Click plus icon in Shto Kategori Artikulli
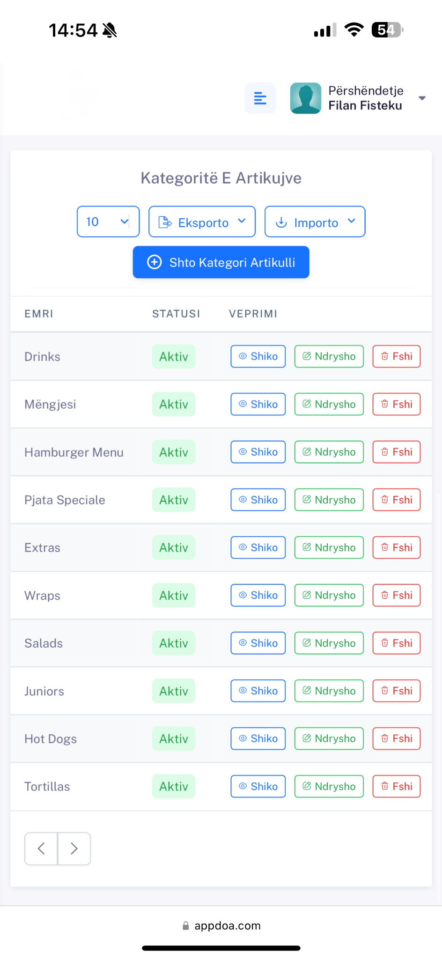 pyautogui.click(x=155, y=262)
